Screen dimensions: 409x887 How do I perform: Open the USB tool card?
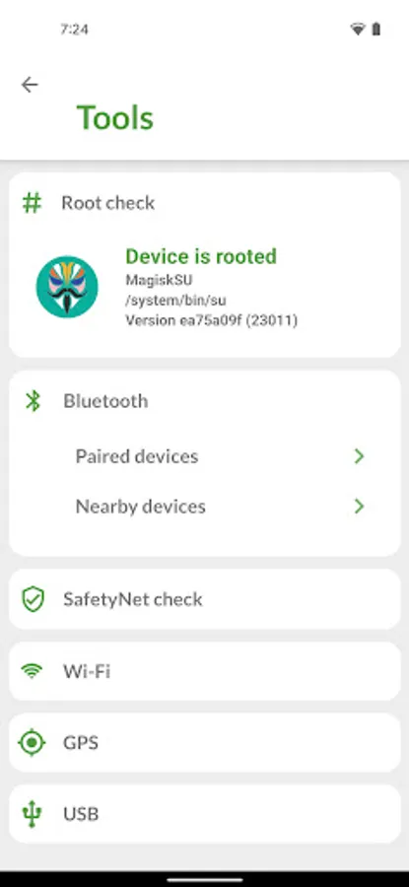(x=204, y=815)
